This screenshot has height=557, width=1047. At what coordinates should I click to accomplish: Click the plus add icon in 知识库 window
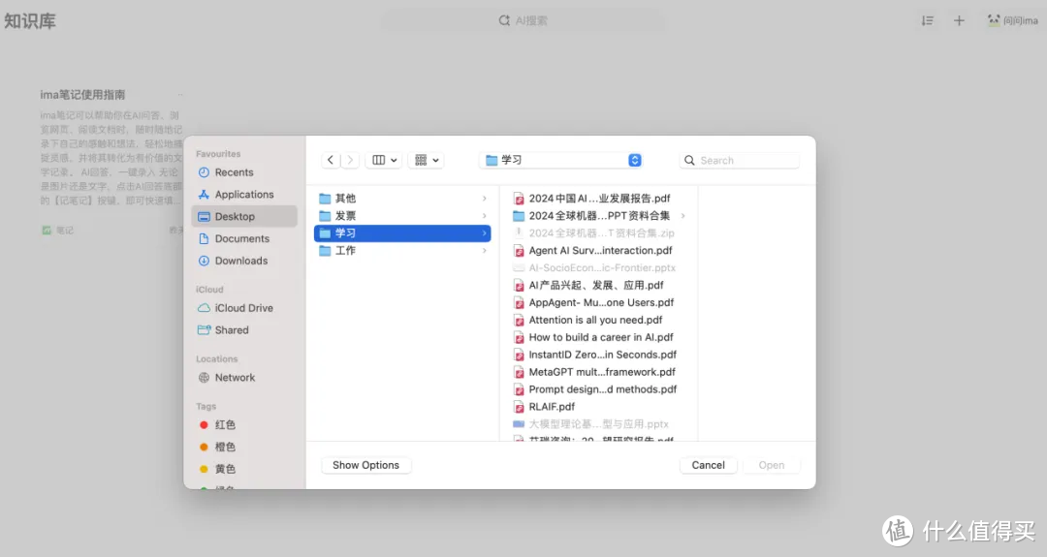click(x=959, y=20)
